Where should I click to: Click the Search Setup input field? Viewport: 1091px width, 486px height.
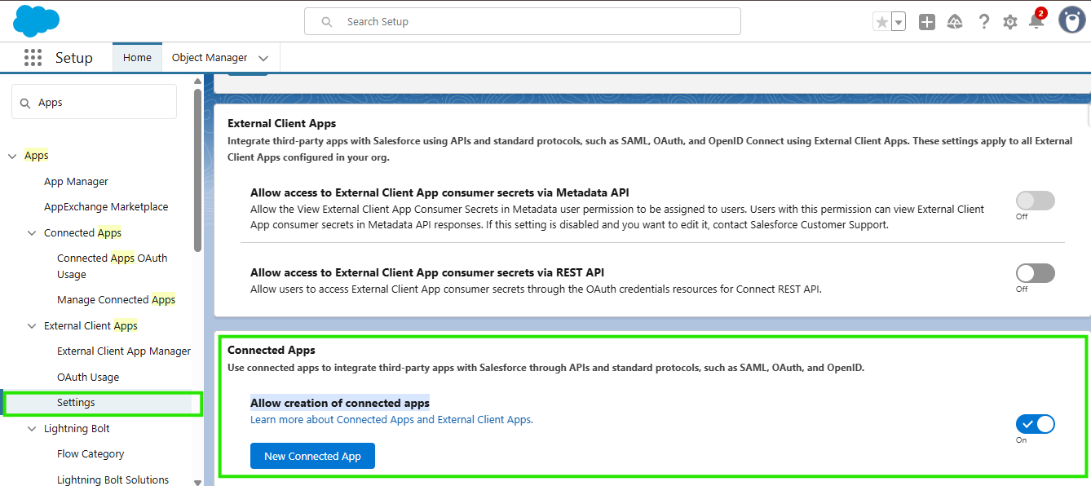tap(523, 21)
